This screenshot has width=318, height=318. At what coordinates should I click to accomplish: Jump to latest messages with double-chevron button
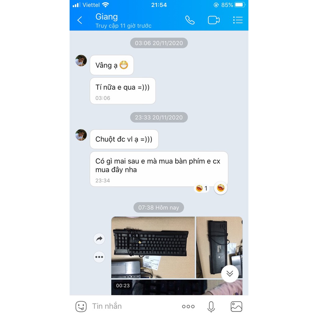(230, 274)
